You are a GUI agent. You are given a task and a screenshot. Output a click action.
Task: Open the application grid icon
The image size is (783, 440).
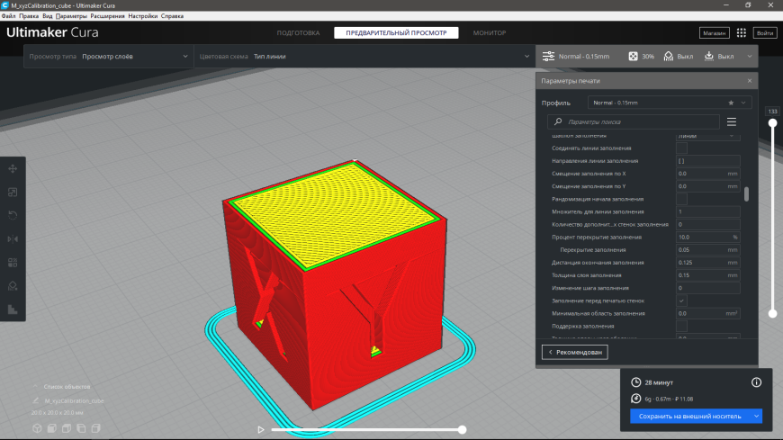click(741, 33)
